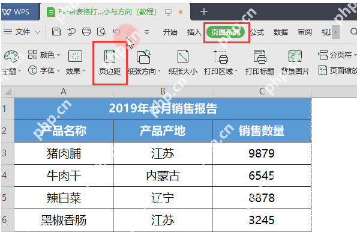The height and width of the screenshot is (232, 357).
Task: Select the cell 6545
Action: click(262, 176)
